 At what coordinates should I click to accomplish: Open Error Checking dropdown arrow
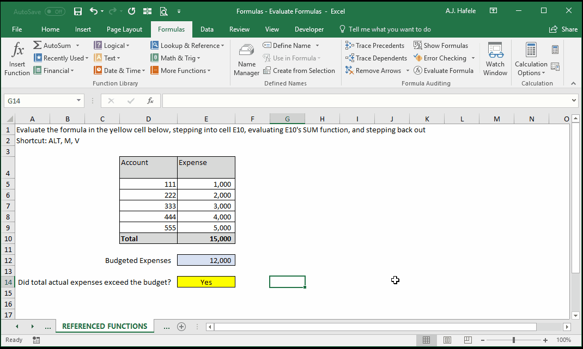pyautogui.click(x=473, y=58)
